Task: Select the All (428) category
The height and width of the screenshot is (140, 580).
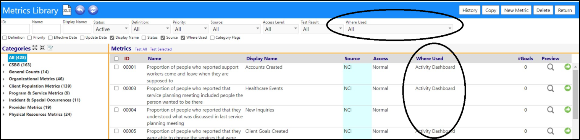Action: [18, 58]
